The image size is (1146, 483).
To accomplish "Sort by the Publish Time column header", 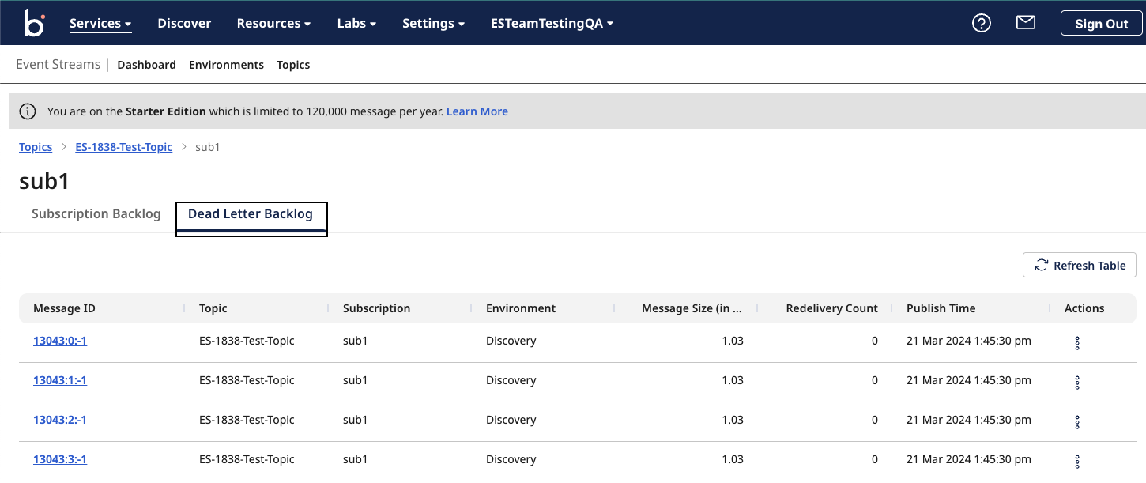I will click(941, 308).
